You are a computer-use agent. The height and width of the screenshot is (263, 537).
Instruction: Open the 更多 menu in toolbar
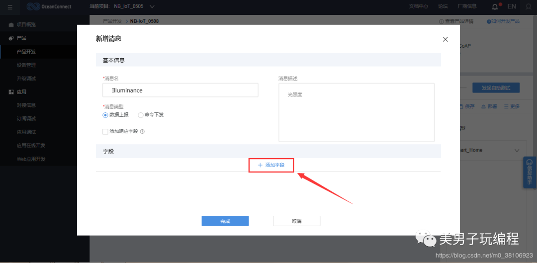point(512,106)
